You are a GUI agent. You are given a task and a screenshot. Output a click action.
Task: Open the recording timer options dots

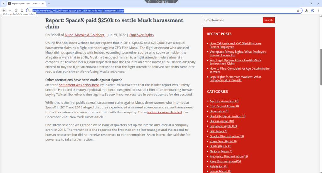click(174, 2)
